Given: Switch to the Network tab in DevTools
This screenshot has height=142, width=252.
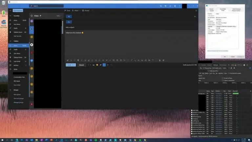Looking at the screenshot, I should 216,65.
